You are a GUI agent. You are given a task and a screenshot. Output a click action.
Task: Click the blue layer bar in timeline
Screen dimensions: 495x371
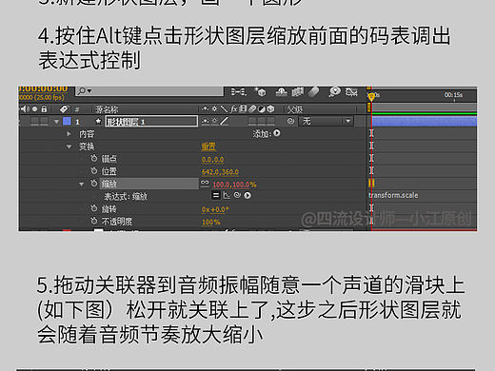pyautogui.click(x=425, y=122)
